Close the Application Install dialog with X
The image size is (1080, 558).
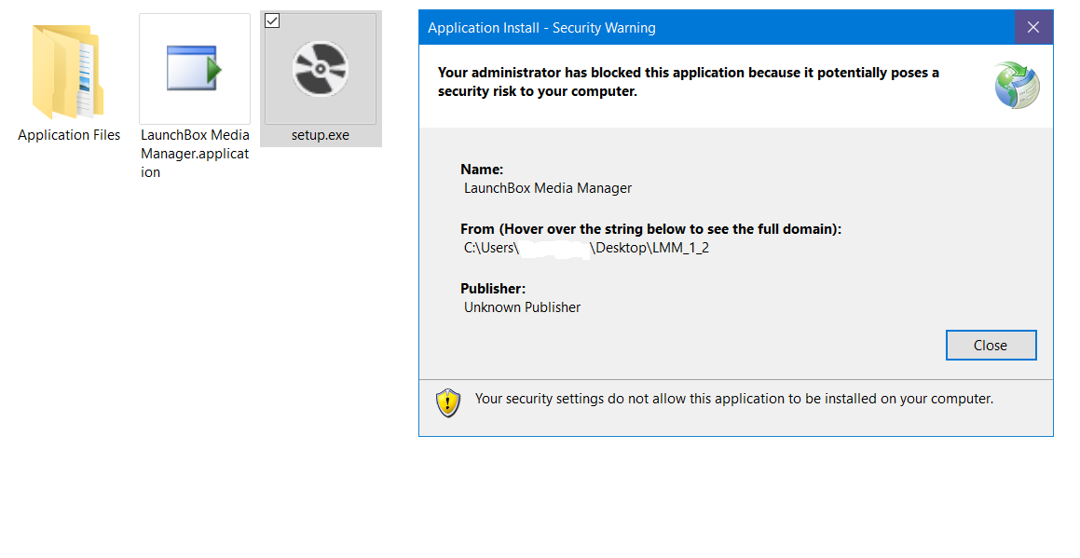point(1033,28)
